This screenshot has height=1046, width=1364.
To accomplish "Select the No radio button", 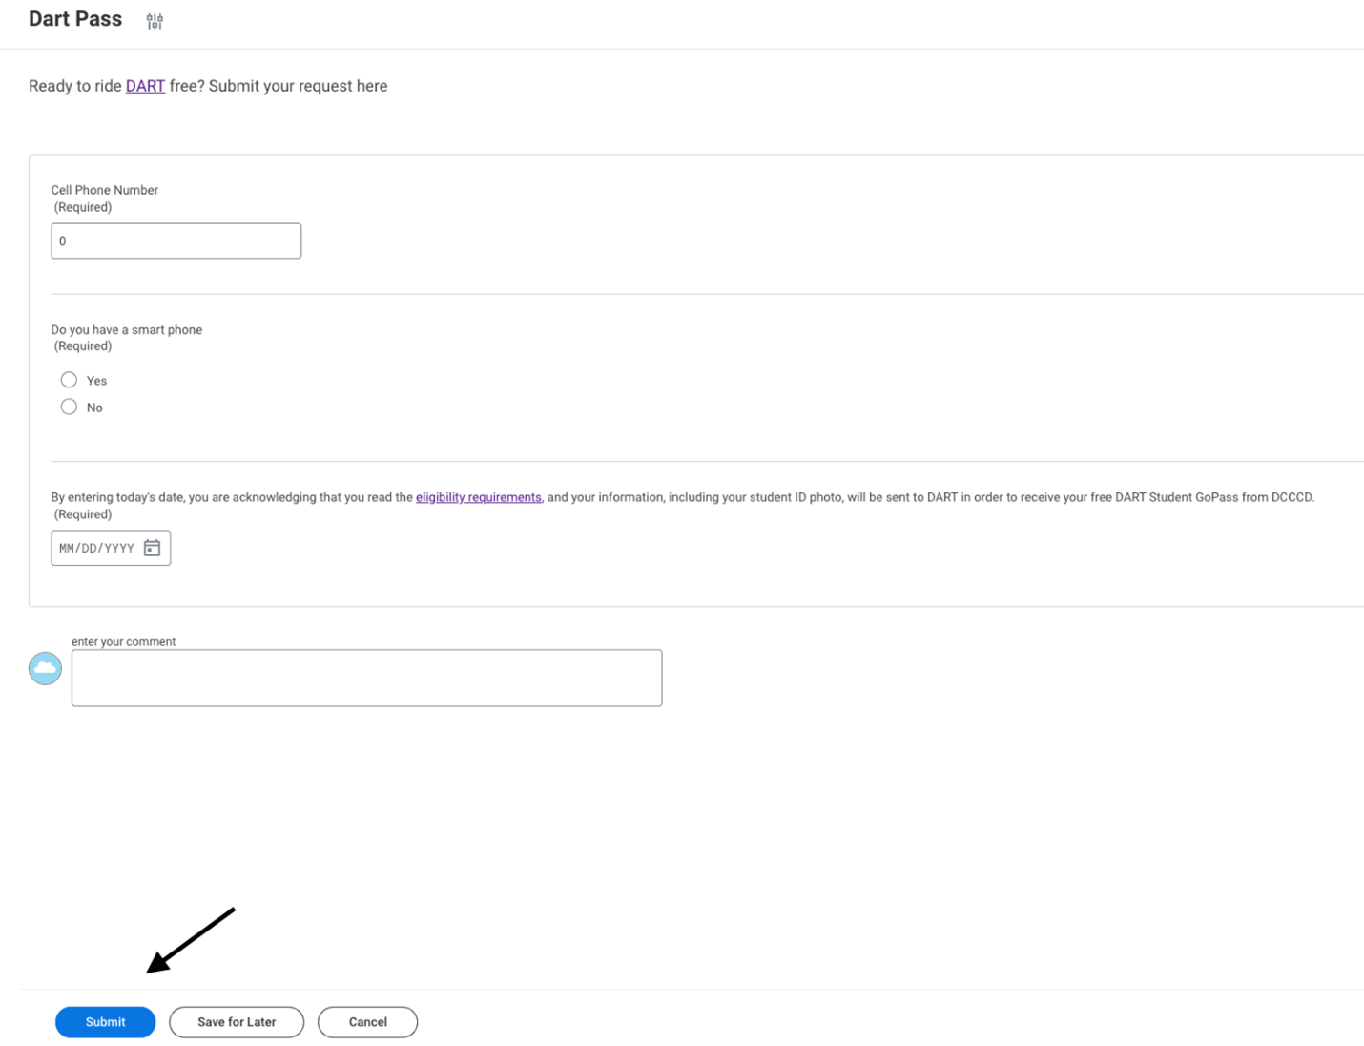I will point(69,407).
